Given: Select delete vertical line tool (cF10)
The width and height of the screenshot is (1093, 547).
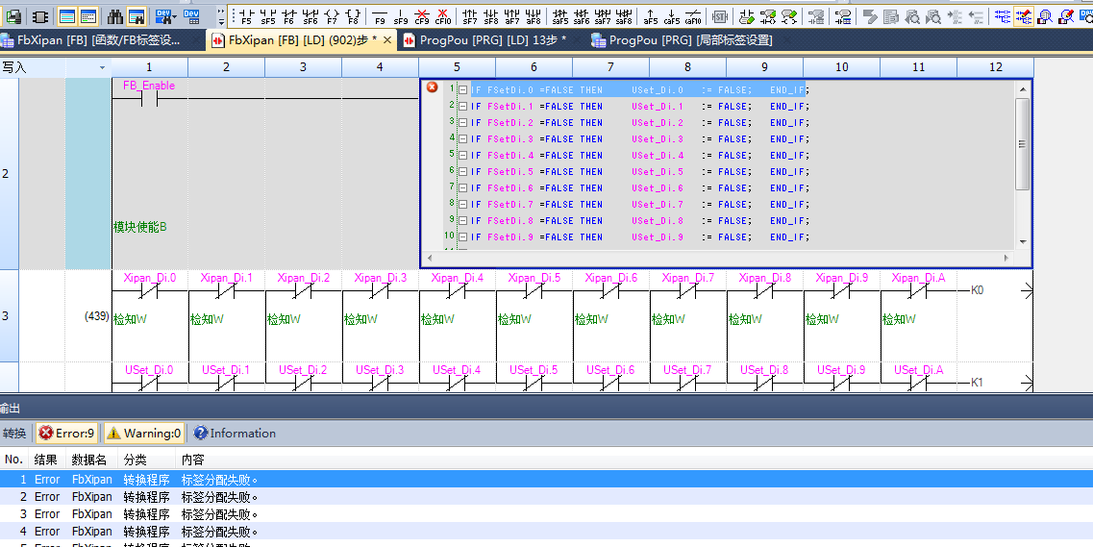Looking at the screenshot, I should point(442,16).
